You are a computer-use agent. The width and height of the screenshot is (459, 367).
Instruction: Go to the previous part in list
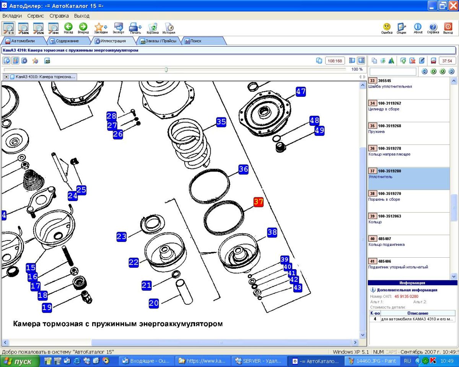pos(433,71)
